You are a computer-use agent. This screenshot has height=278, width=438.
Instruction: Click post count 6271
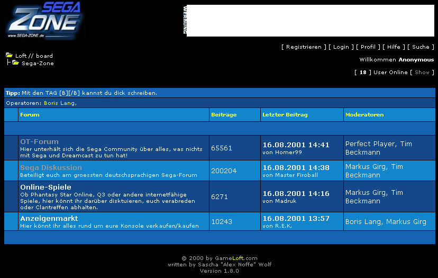220,196
